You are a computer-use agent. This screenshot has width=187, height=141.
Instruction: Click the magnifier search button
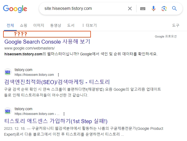coord(174,9)
